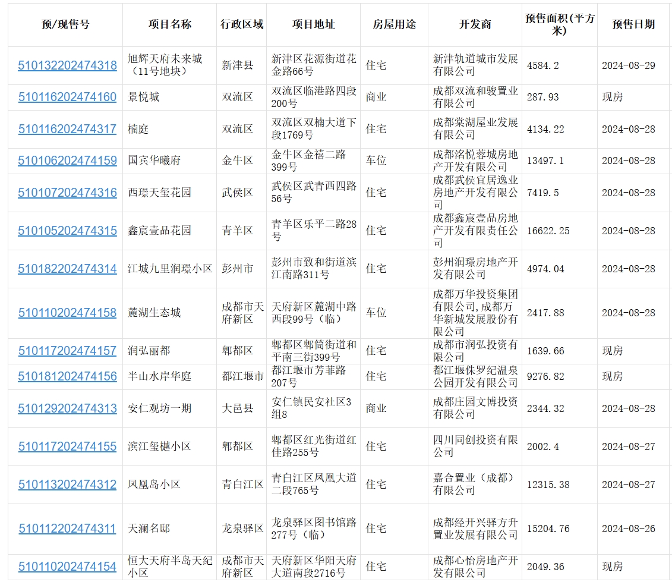Click presale area value 13497.1
This screenshot has height=582, width=672.
545,161
